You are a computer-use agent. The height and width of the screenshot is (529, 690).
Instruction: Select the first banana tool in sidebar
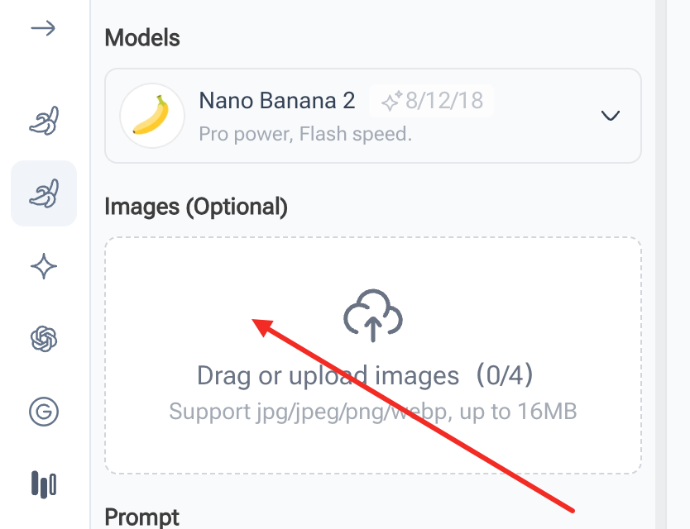click(x=43, y=118)
